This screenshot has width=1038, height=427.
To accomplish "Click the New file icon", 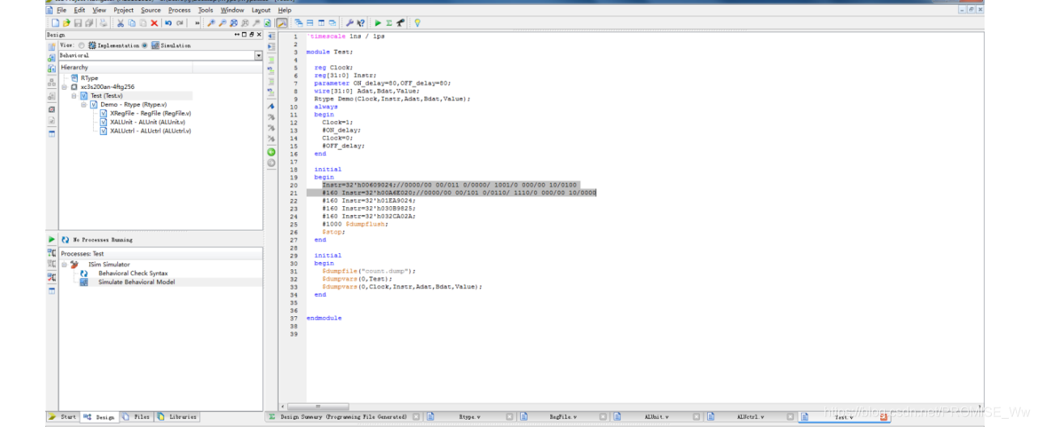I will (x=56, y=23).
